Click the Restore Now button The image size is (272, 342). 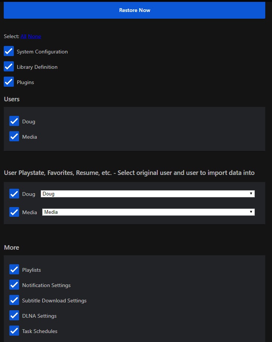135,10
